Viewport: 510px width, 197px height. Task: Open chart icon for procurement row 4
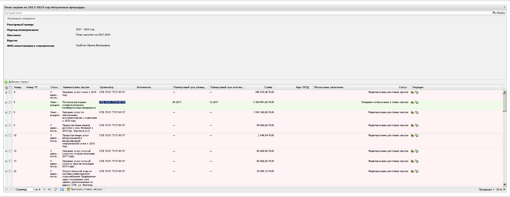pyautogui.click(x=412, y=92)
